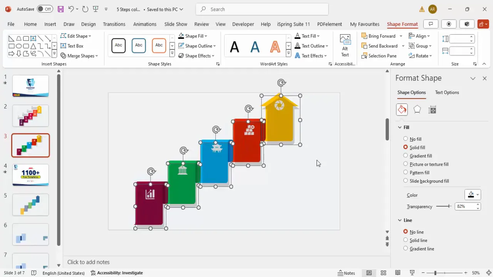
Task: Click the Comments icon at top right
Action: pyautogui.click(x=431, y=24)
